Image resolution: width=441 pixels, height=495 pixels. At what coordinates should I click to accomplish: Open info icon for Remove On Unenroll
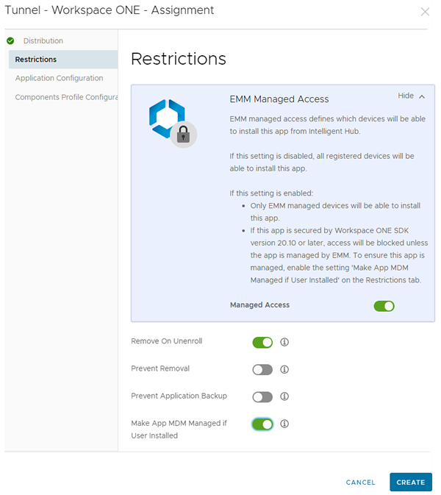click(x=284, y=342)
